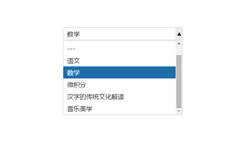Image resolution: width=245 pixels, height=152 pixels.
Task: Select the '---' placeholder option
Action: [119, 49]
